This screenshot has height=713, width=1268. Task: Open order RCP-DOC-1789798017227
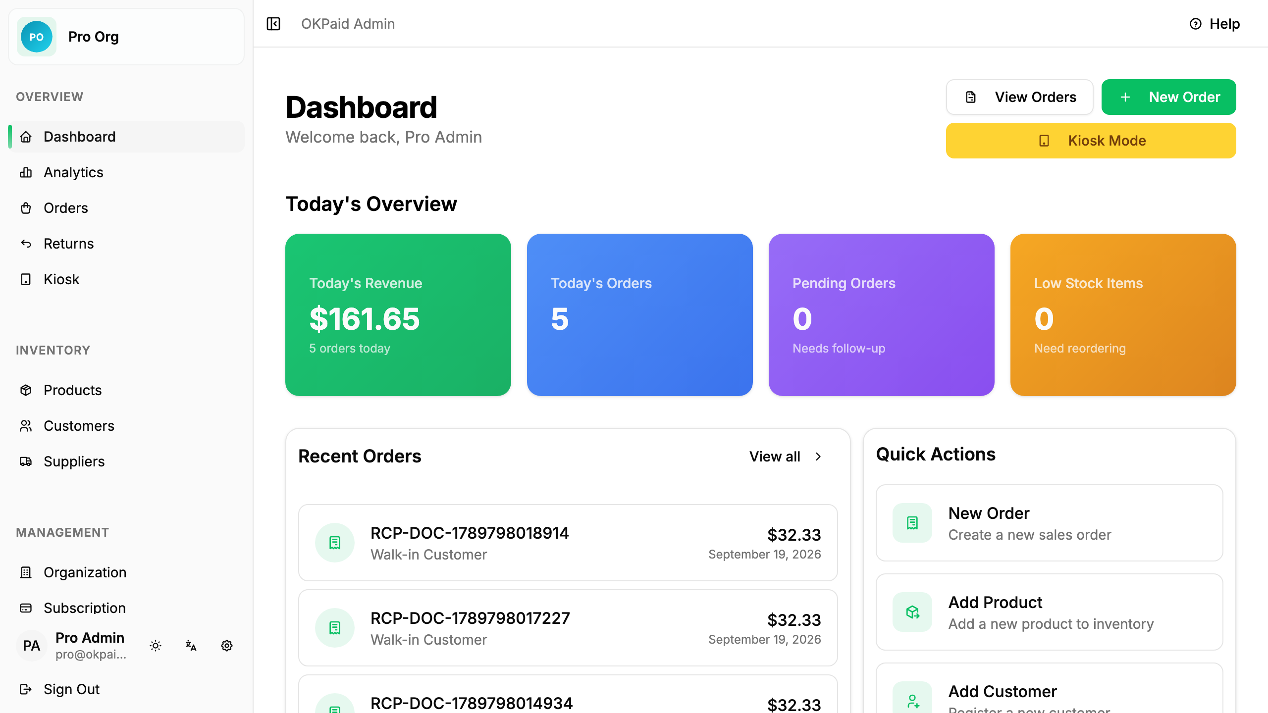(x=568, y=628)
